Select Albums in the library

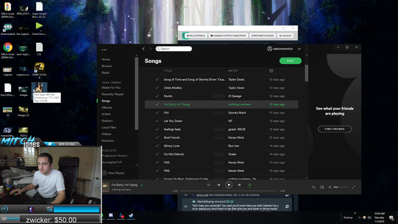107,108
